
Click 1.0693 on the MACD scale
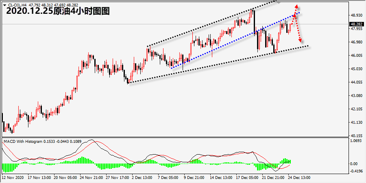point(355,141)
